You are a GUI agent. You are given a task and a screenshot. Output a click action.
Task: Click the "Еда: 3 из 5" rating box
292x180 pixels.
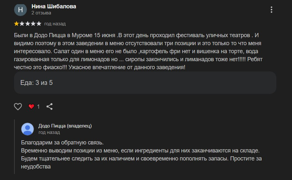pos(145,83)
